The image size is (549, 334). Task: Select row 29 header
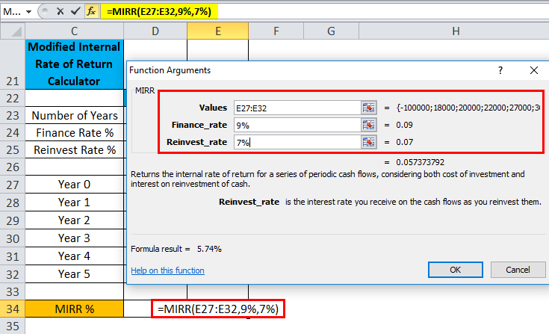13,220
